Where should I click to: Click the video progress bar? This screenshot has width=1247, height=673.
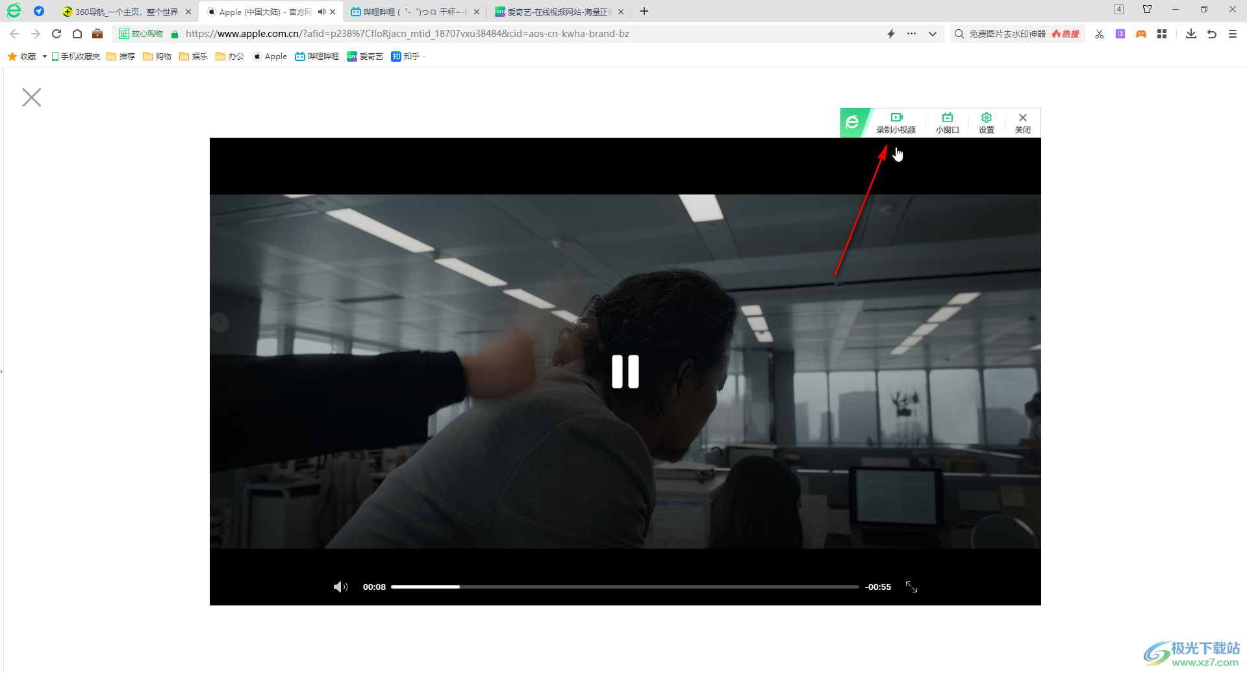tap(625, 587)
